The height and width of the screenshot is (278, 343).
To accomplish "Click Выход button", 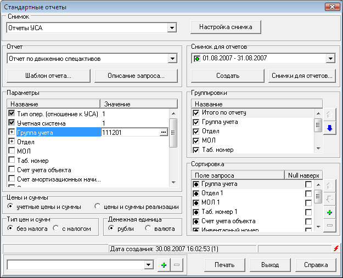I will click(x=270, y=265).
